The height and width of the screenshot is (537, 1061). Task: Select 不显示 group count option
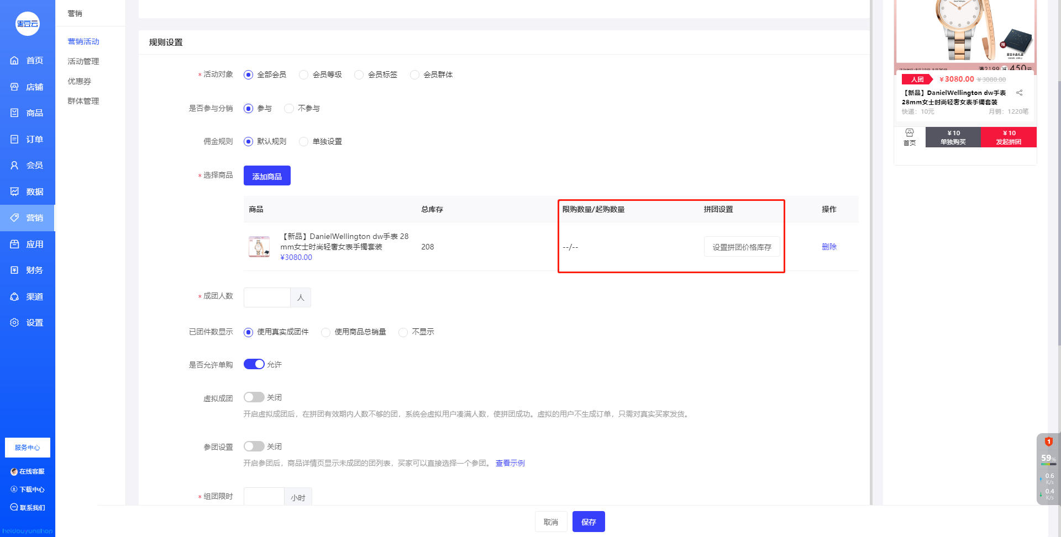click(x=417, y=332)
